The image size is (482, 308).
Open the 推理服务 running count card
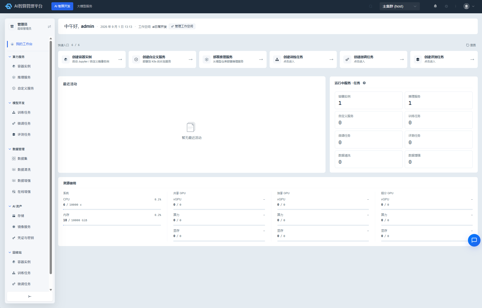click(x=439, y=100)
